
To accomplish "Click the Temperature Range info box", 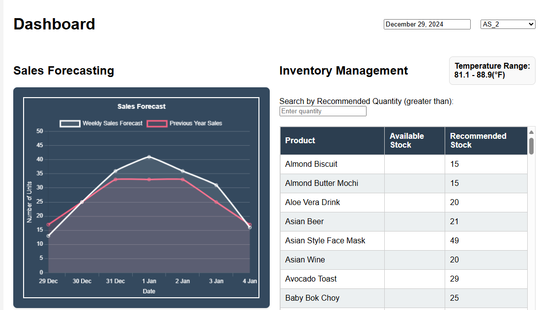I will coord(492,71).
